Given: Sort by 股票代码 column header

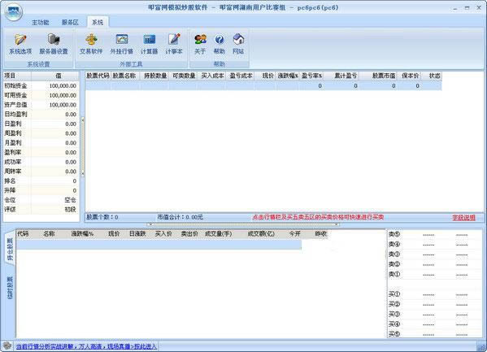Looking at the screenshot, I should (98, 76).
